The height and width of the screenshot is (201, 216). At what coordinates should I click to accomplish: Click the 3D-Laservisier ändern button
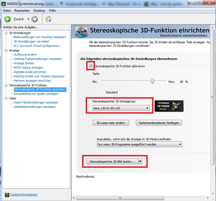[111, 123]
